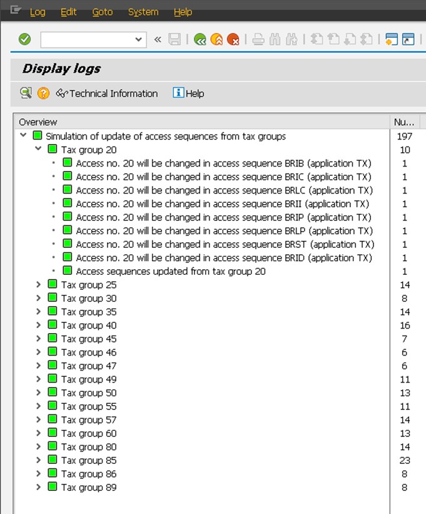Expand Tax group 25 node

click(x=38, y=285)
